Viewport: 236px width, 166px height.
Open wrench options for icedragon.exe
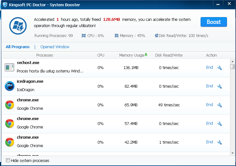220,86
